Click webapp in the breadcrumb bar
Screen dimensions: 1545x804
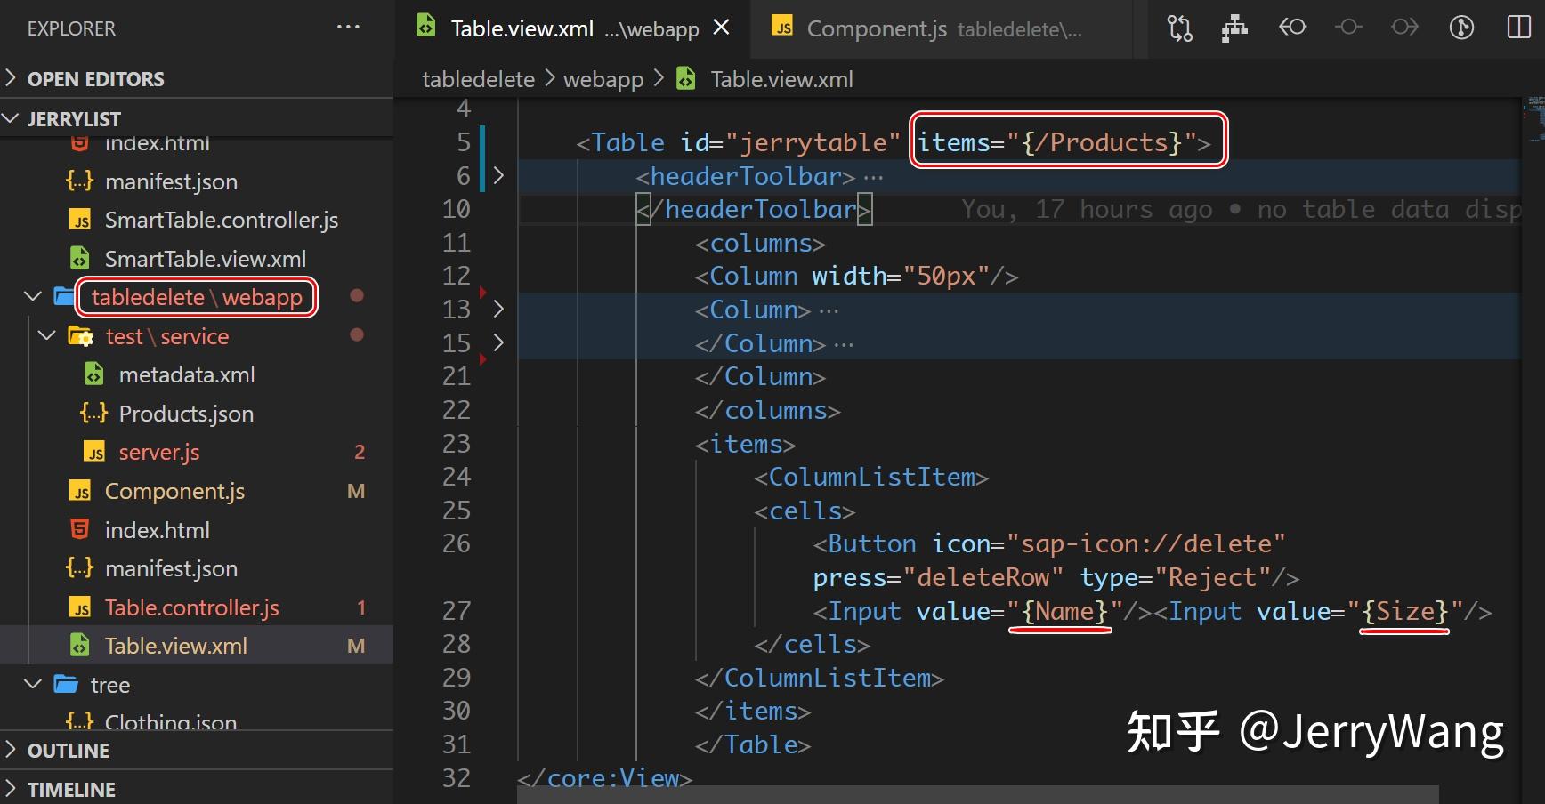tap(603, 79)
